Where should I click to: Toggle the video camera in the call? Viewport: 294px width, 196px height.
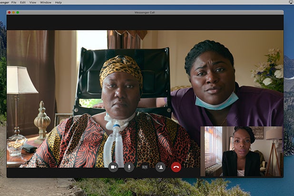click(x=113, y=167)
